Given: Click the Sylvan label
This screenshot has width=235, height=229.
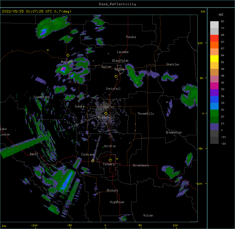Looking at the screenshot, I should click(x=106, y=67).
